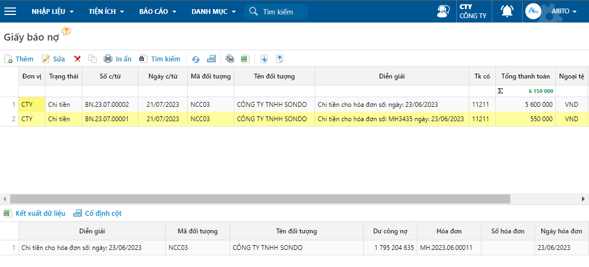Open the TIỆN ÍCH menu
The height and width of the screenshot is (267, 589).
106,11
